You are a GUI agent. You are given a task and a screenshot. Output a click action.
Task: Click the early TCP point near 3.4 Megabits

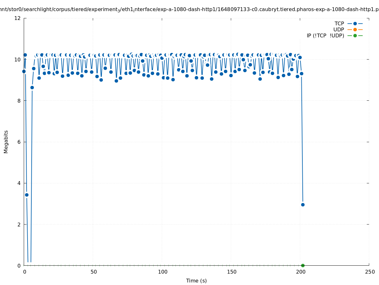coord(27,195)
